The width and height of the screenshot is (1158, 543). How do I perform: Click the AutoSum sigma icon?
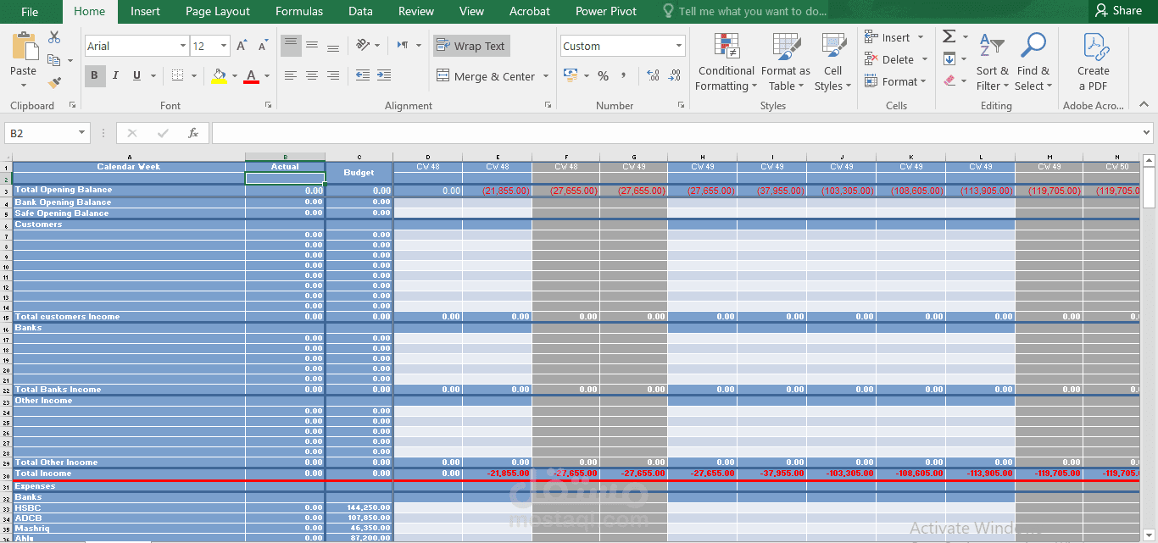coord(949,36)
